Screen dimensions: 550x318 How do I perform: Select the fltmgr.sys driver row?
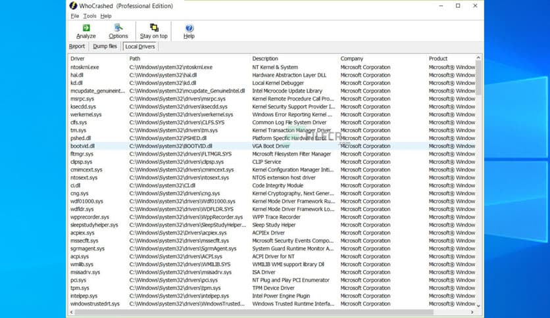(272, 154)
